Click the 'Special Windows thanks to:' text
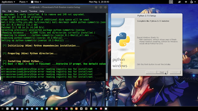 (x=148, y=38)
